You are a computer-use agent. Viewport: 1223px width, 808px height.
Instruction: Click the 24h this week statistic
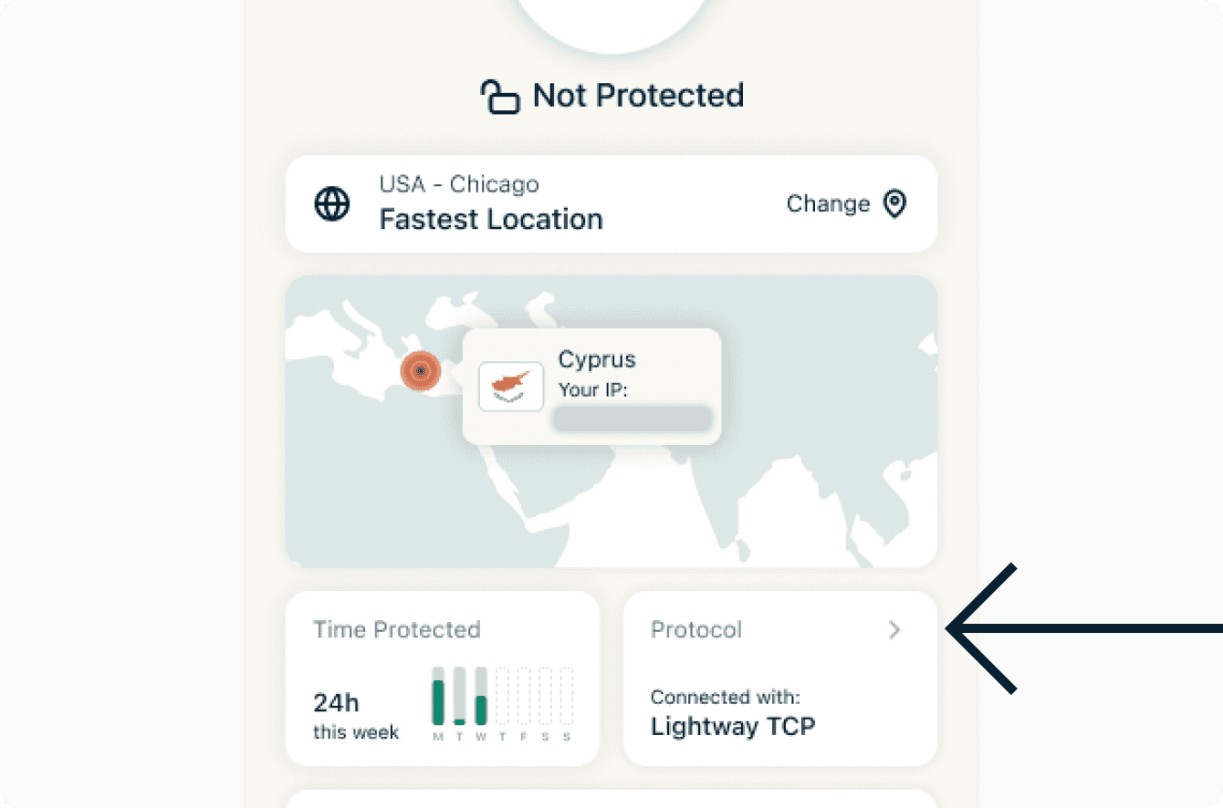[x=356, y=716]
